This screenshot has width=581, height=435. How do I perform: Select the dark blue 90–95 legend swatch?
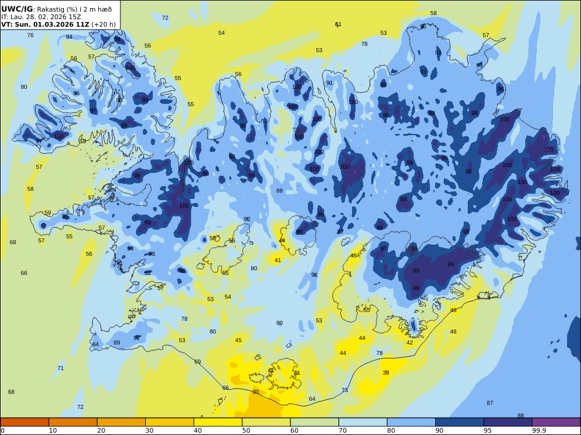click(460, 422)
